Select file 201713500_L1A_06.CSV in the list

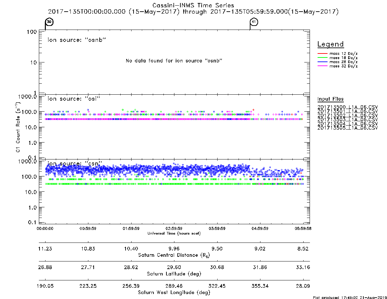click(x=347, y=107)
